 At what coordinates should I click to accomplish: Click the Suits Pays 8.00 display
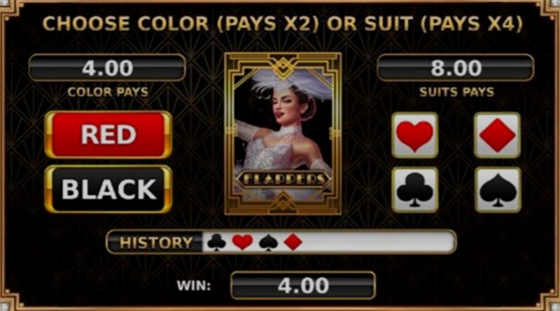point(456,68)
